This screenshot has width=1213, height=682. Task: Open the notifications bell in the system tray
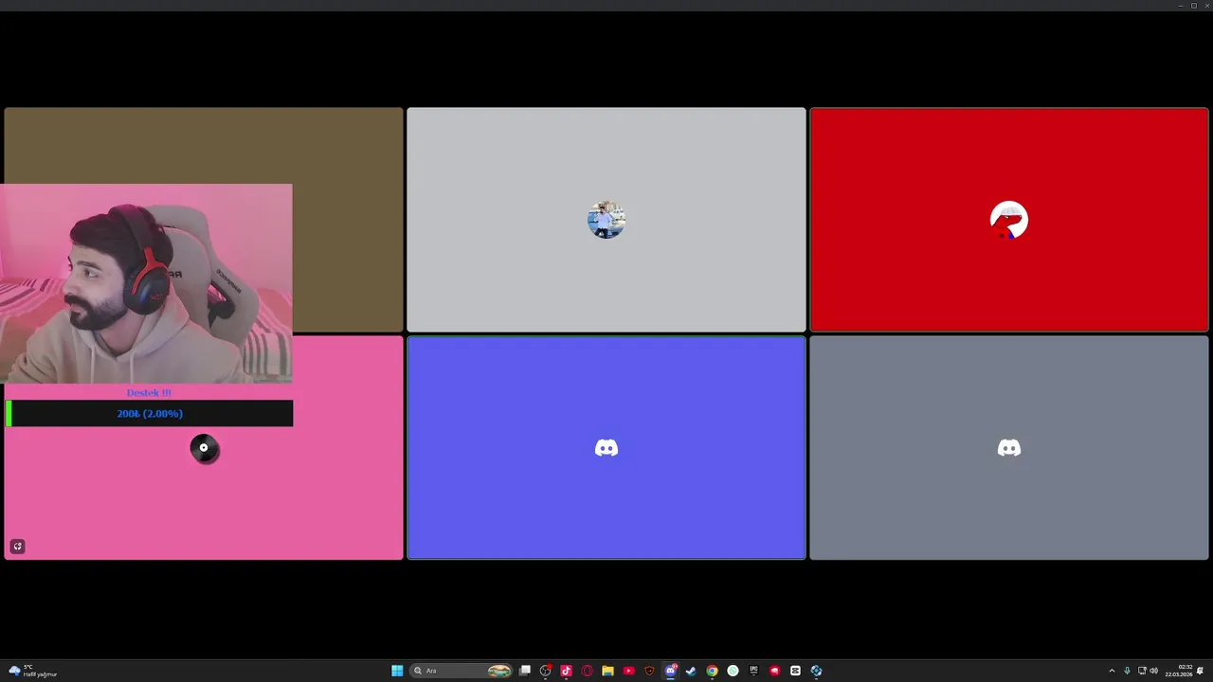[1200, 671]
